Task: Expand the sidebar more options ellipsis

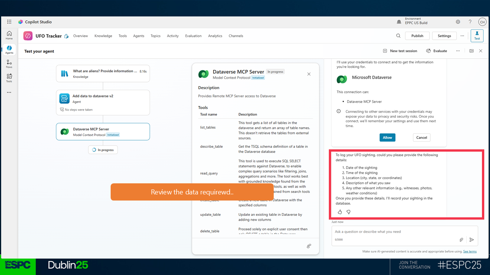Action: point(9,92)
